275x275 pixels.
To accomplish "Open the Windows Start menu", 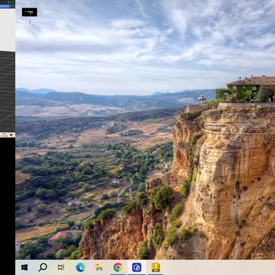I will [x=24, y=267].
